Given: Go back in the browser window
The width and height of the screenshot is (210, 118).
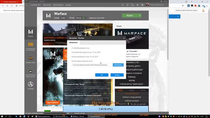Looking at the screenshot, I should tap(3, 6).
